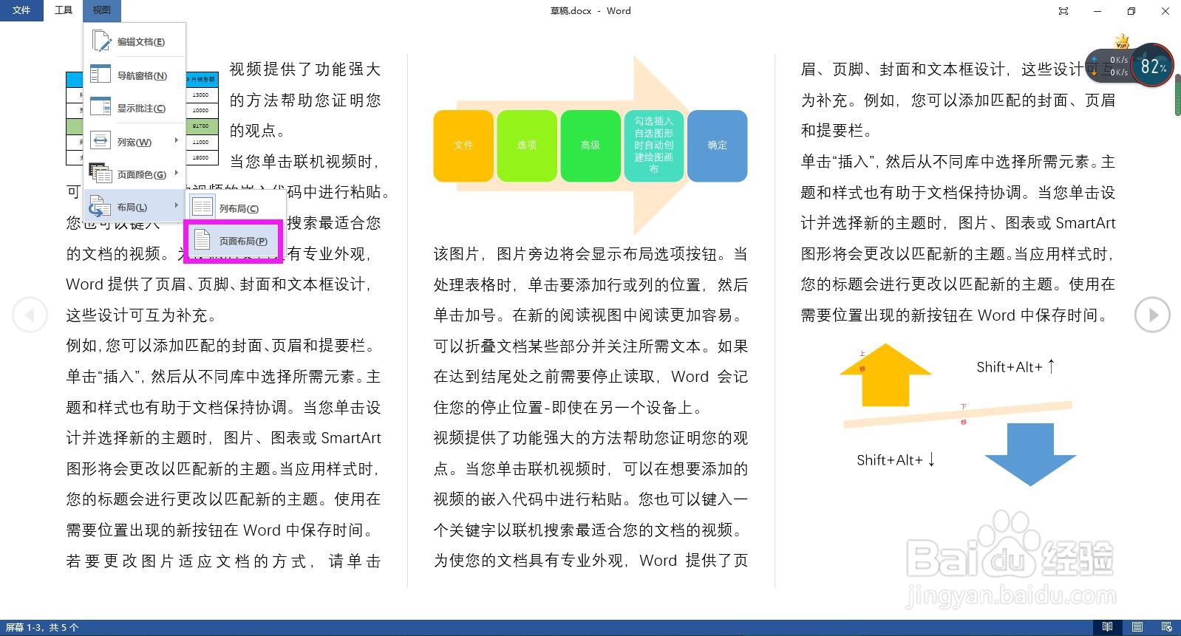Click the column layout icon
This screenshot has height=636, width=1181.
click(202, 208)
